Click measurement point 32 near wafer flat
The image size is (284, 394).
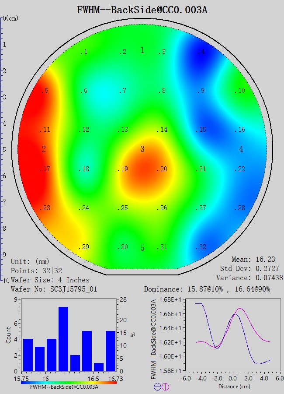pyautogui.click(x=201, y=247)
